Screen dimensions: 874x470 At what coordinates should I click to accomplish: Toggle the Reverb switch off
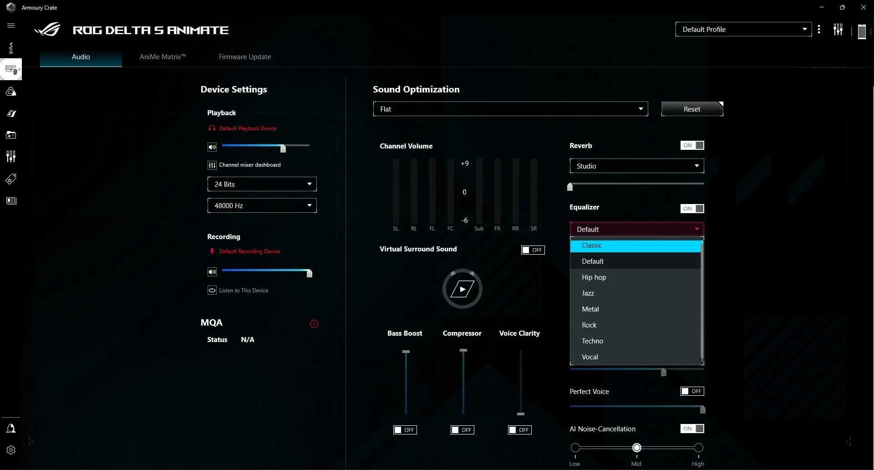(692, 145)
